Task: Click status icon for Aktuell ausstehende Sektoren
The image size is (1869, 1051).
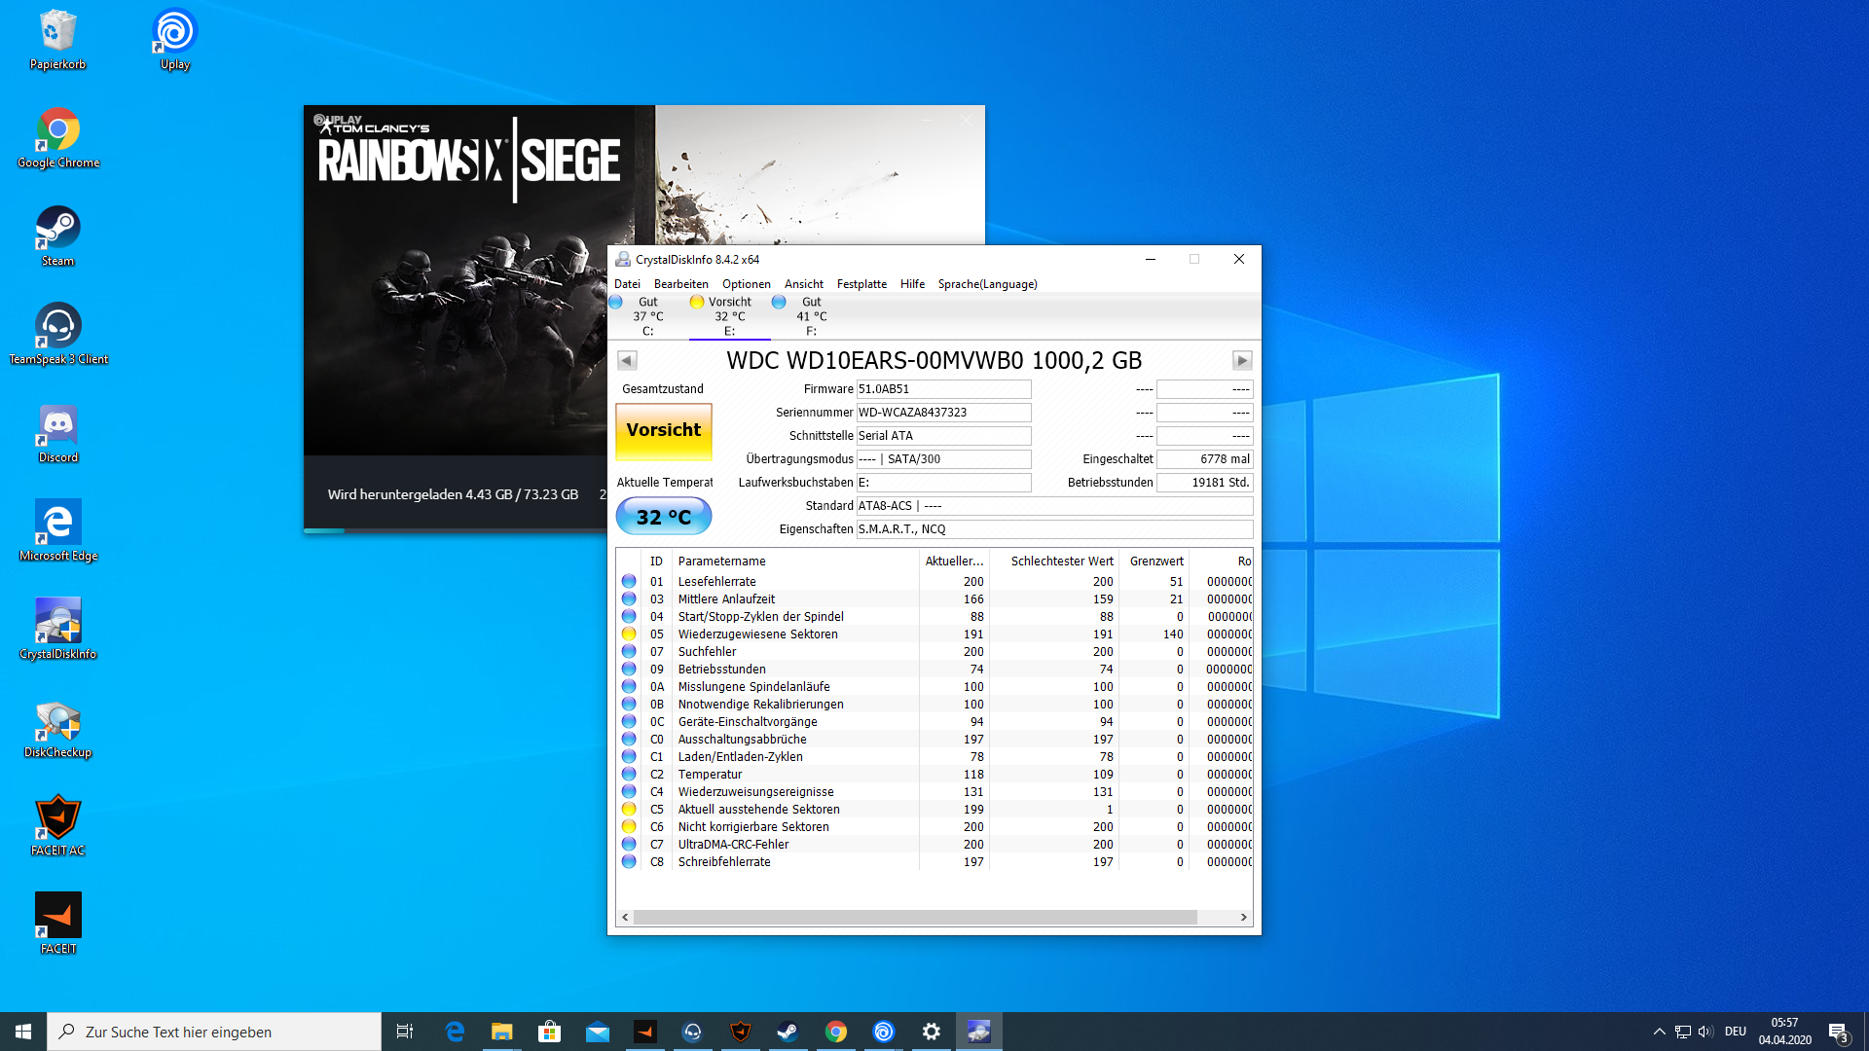Action: pyautogui.click(x=629, y=810)
